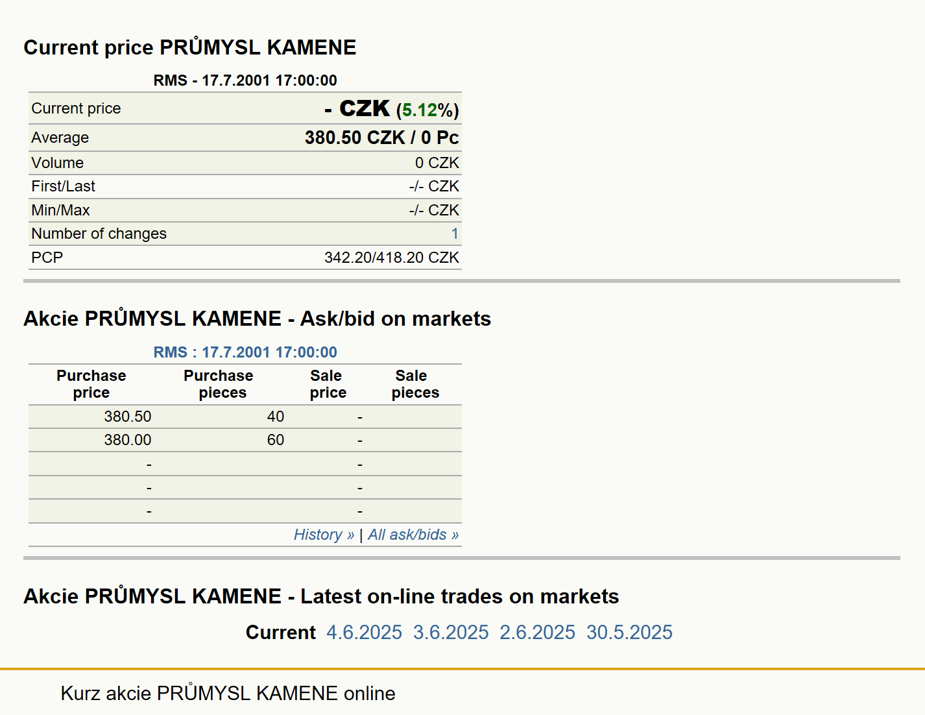The image size is (925, 715).
Task: Click the RMS : 17.7.2001 17:00:00 link
Action: click(x=245, y=352)
